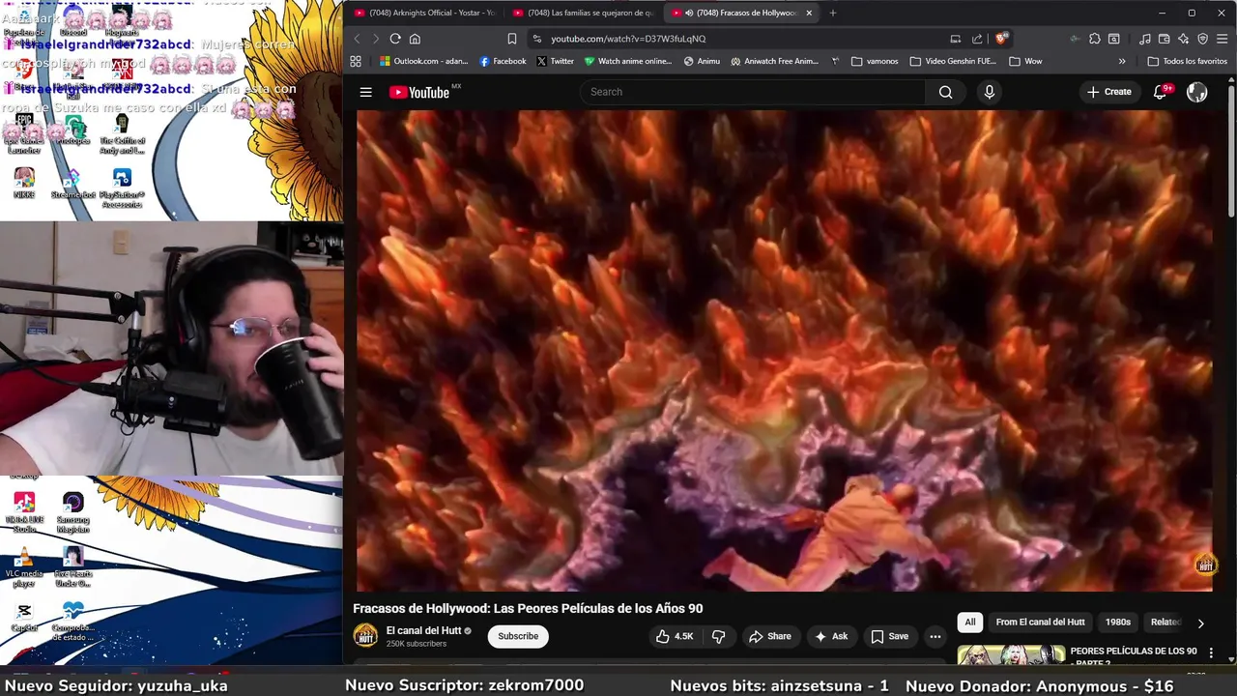Bookmark this page via address bar icon
This screenshot has width=1237, height=696.
(512, 39)
